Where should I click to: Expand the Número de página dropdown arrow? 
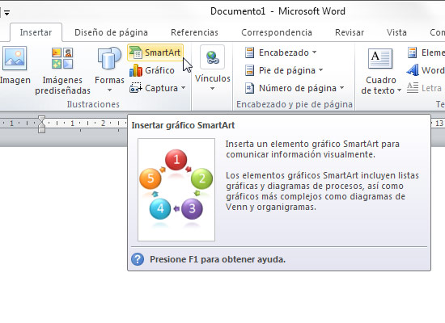pyautogui.click(x=342, y=88)
